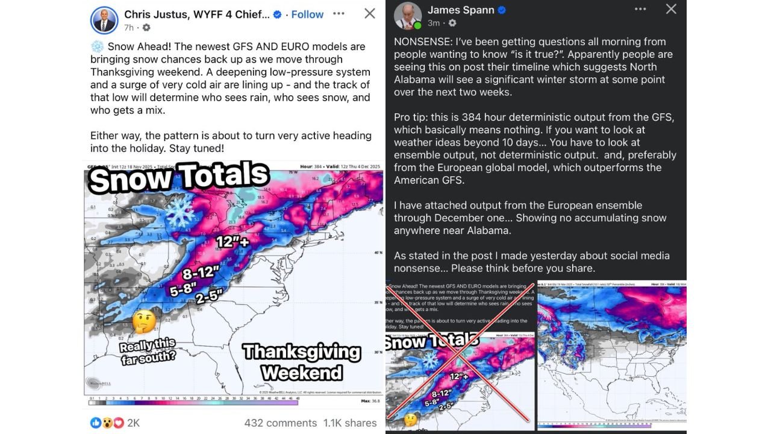This screenshot has width=771, height=434.
Task: Open the 432 comments on the snow post
Action: tap(281, 423)
